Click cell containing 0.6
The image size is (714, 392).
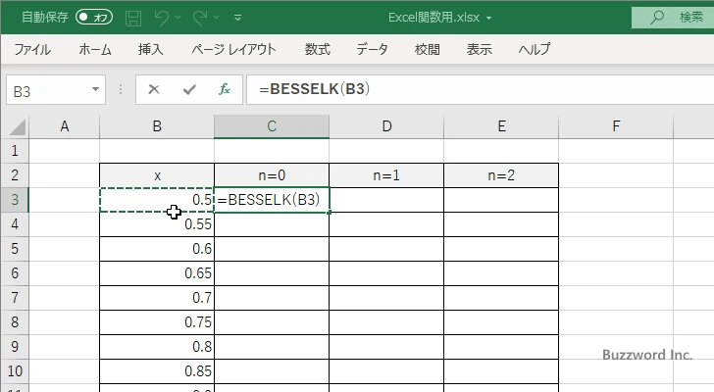[157, 249]
